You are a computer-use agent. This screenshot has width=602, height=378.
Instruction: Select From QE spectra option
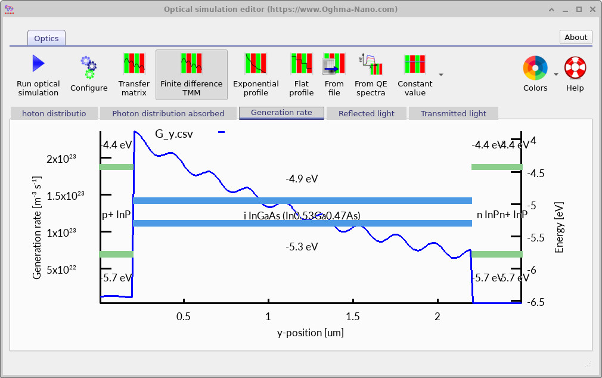tap(371, 75)
